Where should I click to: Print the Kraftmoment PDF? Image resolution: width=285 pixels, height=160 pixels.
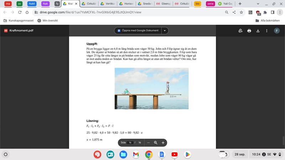(x=249, y=31)
